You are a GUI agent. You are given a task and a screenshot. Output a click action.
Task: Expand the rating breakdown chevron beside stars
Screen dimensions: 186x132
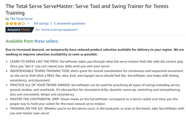point(28,23)
